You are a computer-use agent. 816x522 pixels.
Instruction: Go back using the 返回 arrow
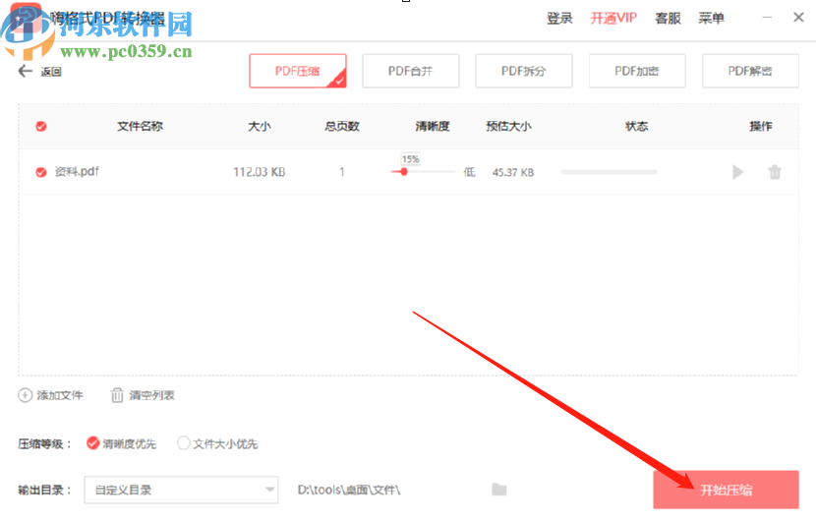pyautogui.click(x=26, y=72)
